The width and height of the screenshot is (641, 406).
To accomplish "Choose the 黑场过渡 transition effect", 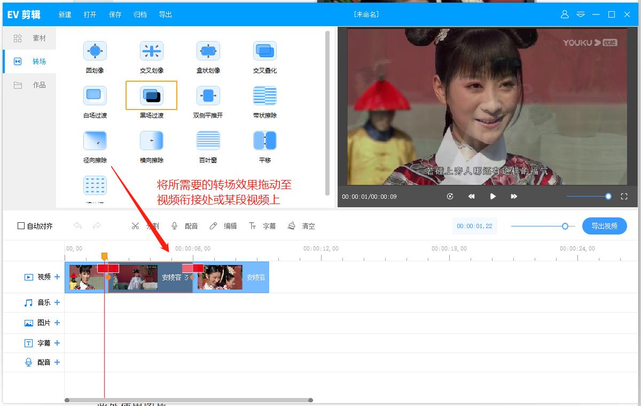I will [x=151, y=96].
